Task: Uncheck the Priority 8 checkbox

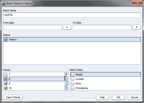Action: (6, 79)
